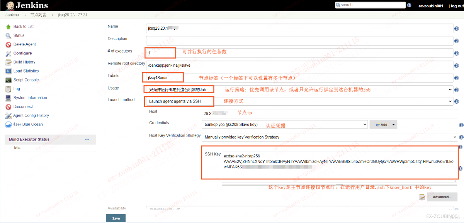464x223 pixels.
Task: Click the Log clipboard icon
Action: [x=8, y=89]
